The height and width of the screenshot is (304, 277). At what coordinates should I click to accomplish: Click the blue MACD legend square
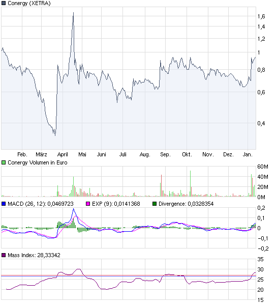coord(4,204)
